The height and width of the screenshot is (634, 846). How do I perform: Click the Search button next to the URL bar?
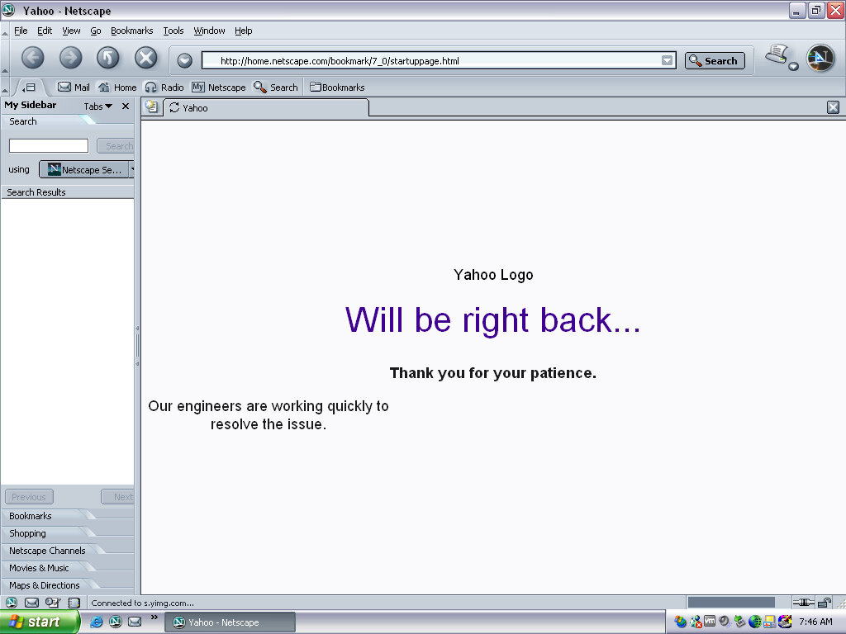pyautogui.click(x=715, y=60)
